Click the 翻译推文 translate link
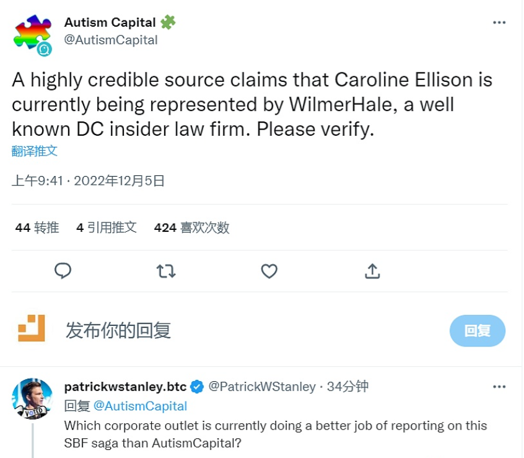 (x=35, y=151)
